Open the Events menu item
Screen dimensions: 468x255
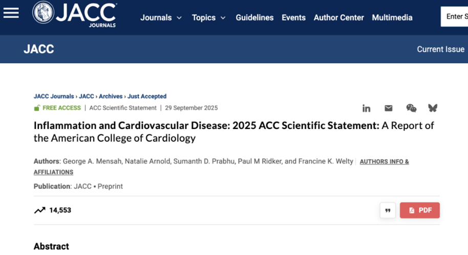coord(293,17)
